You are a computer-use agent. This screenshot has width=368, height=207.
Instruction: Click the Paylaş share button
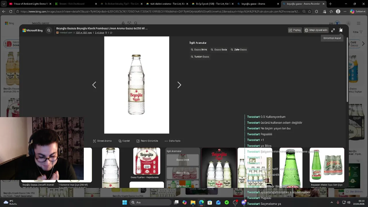pyautogui.click(x=295, y=30)
